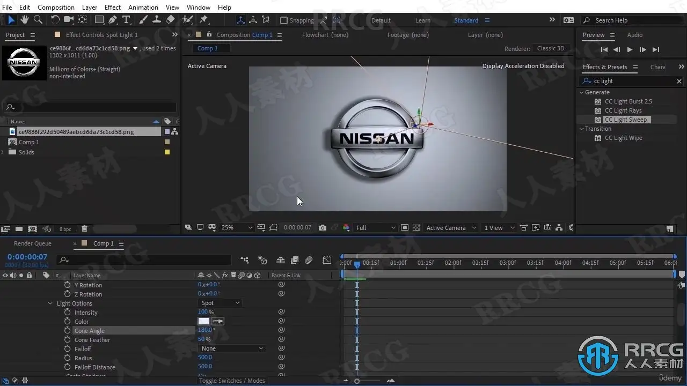
Task: Enable the Snapping checkbox
Action: pyautogui.click(x=284, y=20)
